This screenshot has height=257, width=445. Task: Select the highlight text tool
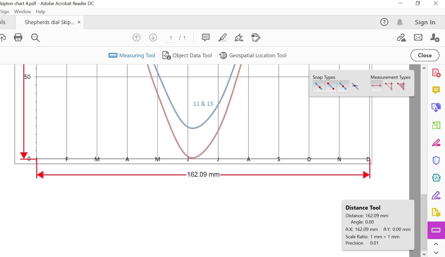point(222,38)
